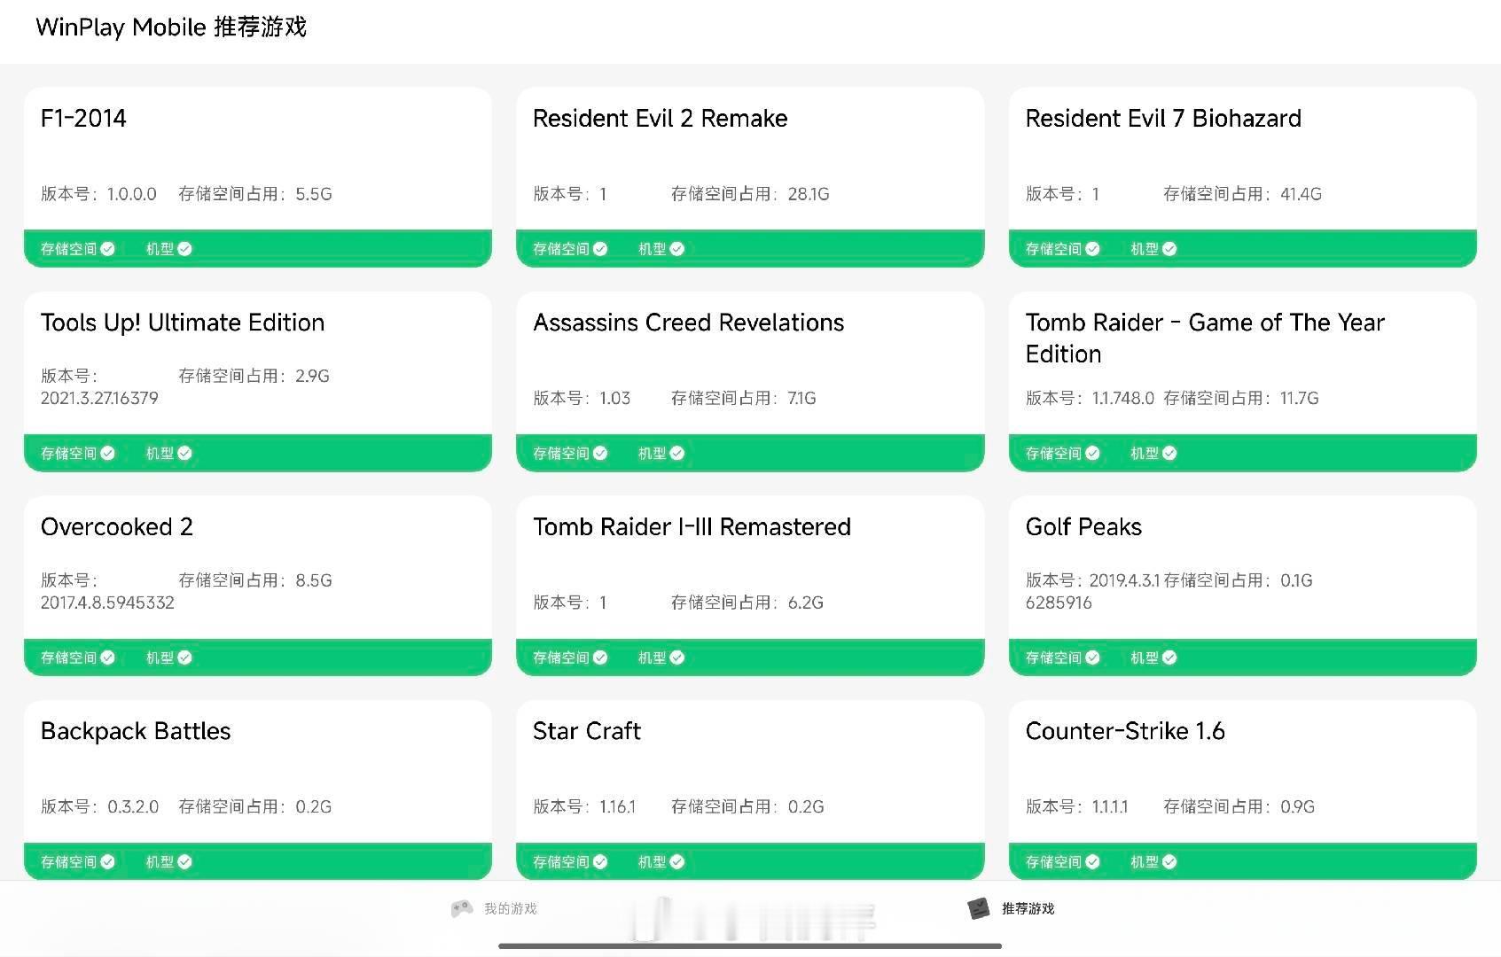Click the 5.5G storage value
Screen dimensions: 1501x957
coord(314,194)
